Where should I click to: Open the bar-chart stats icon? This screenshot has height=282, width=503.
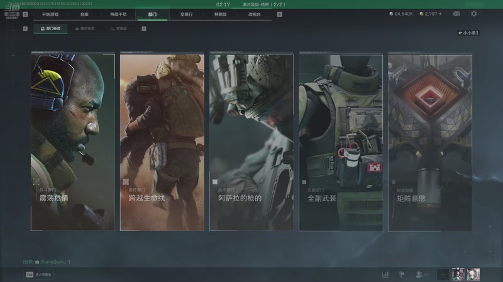(385, 274)
